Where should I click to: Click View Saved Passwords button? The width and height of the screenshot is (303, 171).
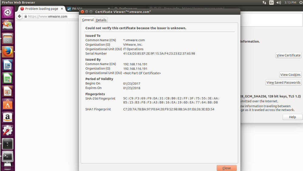(x=284, y=82)
